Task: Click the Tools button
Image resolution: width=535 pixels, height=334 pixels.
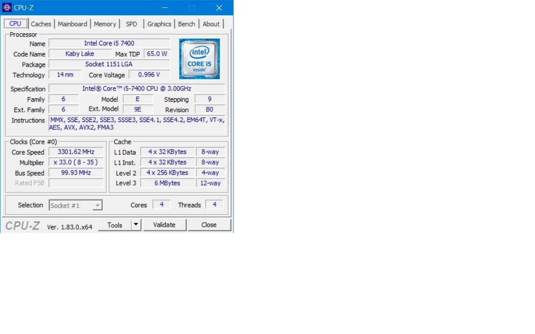Action: 115,225
